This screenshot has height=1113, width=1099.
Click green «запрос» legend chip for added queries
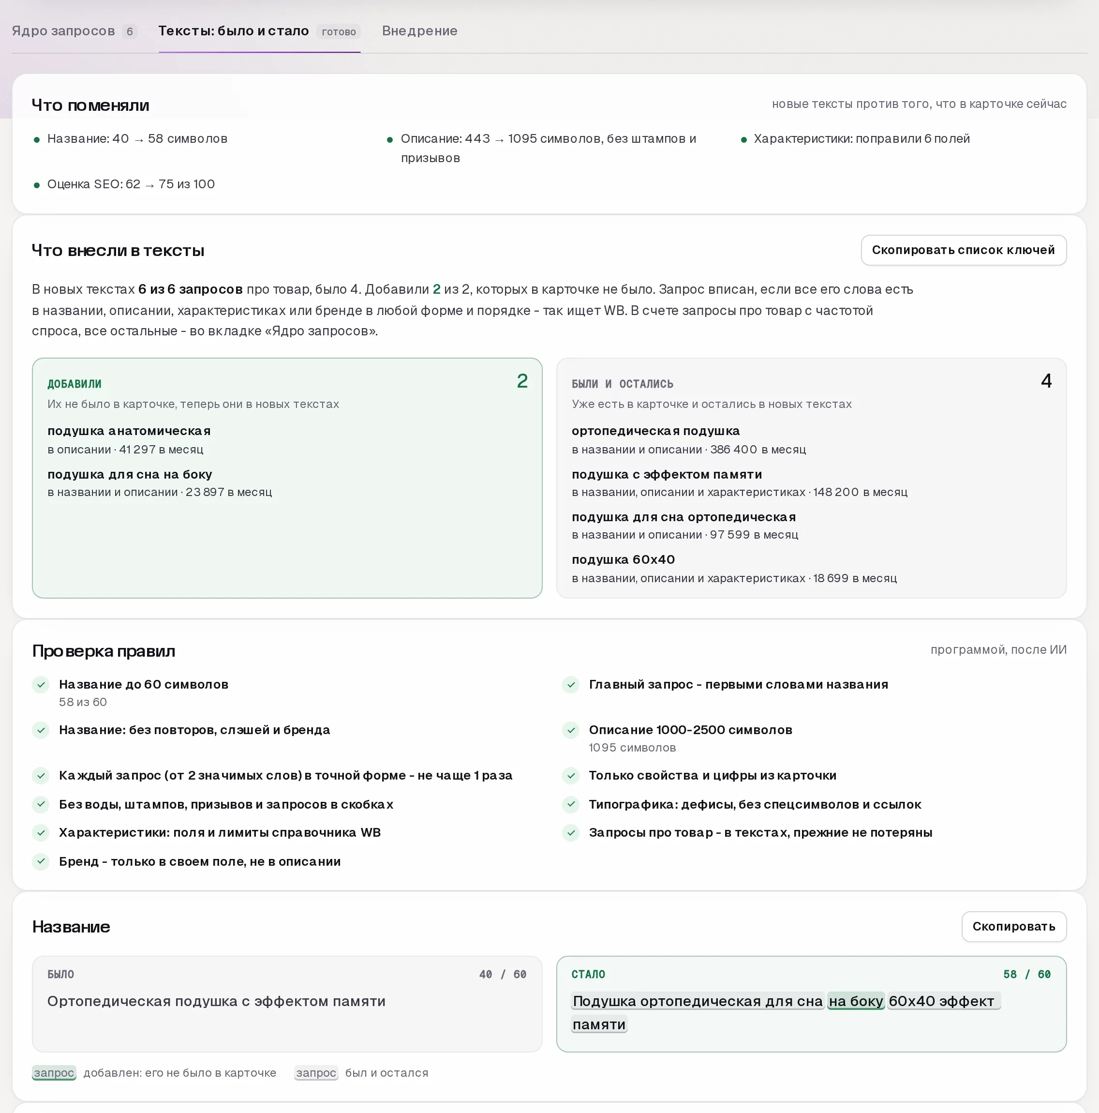54,1073
